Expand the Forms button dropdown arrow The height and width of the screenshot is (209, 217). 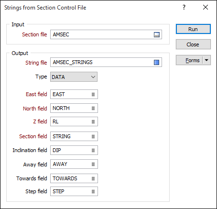[206, 60]
